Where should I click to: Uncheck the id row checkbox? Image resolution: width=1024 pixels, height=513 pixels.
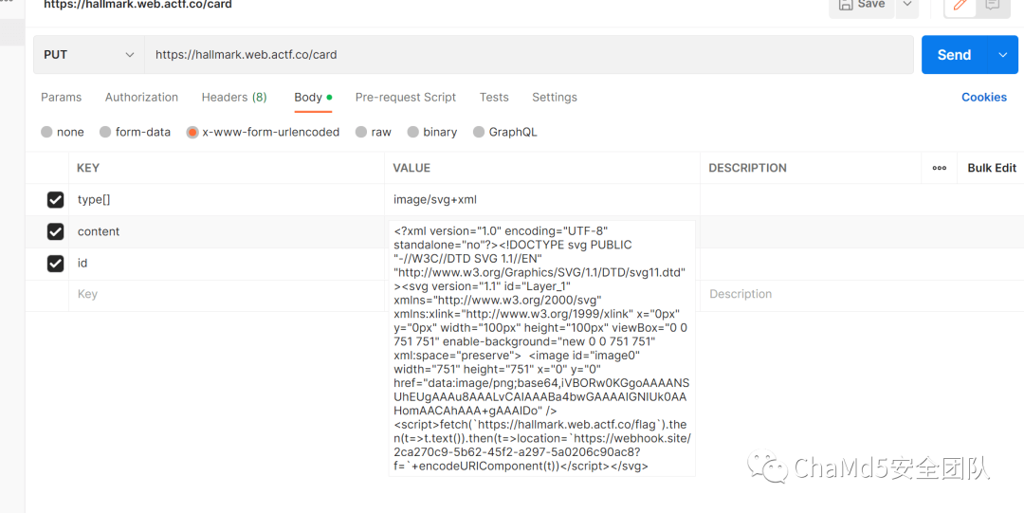(56, 264)
